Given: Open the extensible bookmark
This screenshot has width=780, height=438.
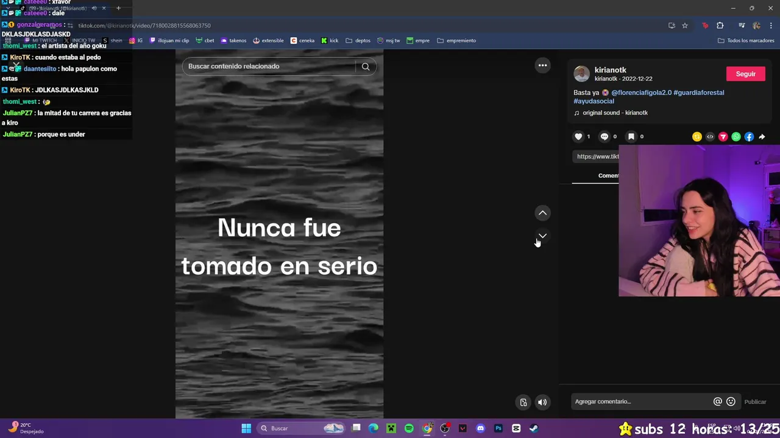Looking at the screenshot, I should coord(268,41).
